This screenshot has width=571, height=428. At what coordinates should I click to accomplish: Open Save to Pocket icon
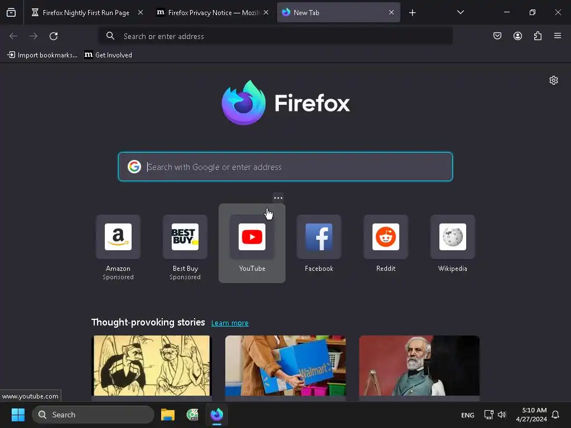point(497,36)
